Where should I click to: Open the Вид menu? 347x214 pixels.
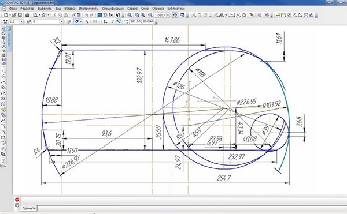58,9
